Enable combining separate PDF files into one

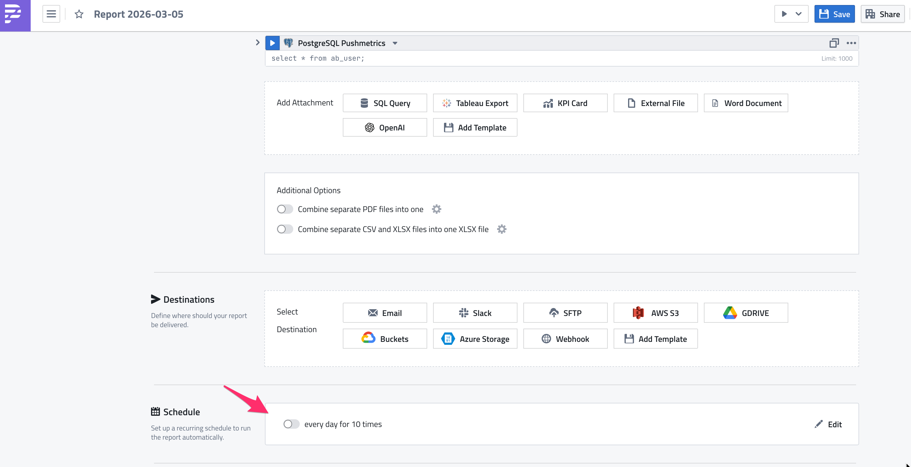(x=285, y=209)
